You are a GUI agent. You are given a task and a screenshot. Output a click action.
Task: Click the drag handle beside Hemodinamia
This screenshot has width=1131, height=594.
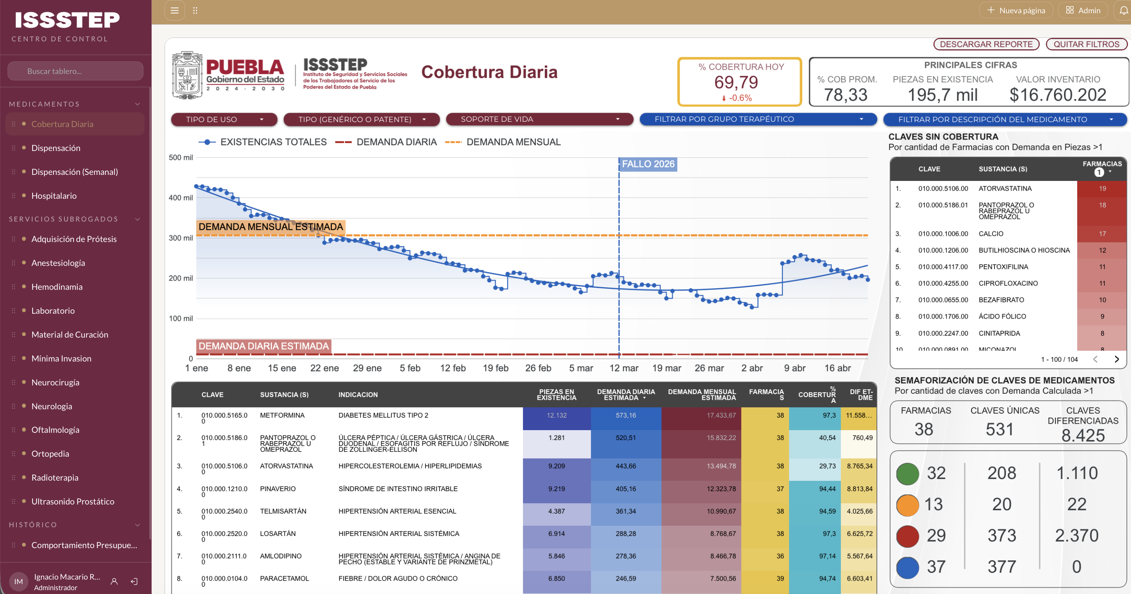point(14,287)
